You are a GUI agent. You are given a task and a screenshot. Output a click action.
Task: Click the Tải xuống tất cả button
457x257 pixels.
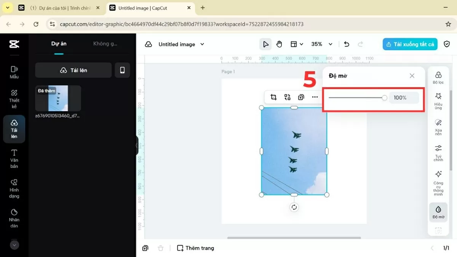tap(410, 44)
